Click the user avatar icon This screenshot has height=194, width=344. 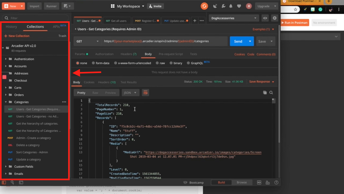(249, 6)
